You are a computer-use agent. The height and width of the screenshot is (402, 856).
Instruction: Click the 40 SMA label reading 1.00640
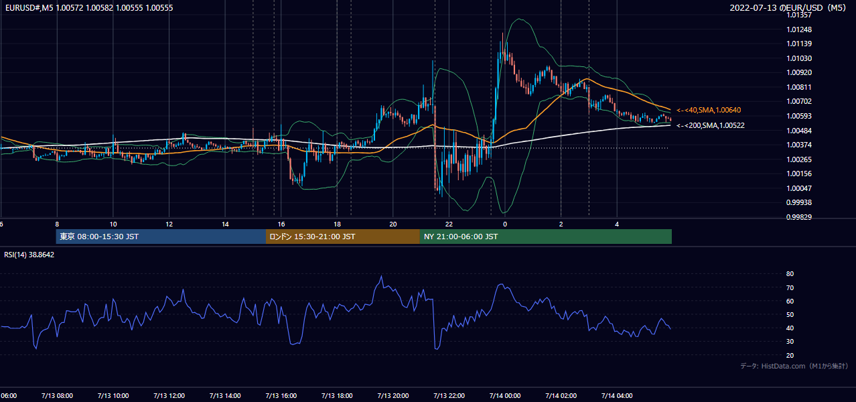[709, 110]
